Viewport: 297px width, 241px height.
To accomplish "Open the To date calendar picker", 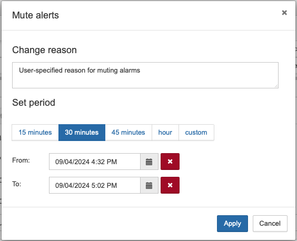I will tap(149, 185).
